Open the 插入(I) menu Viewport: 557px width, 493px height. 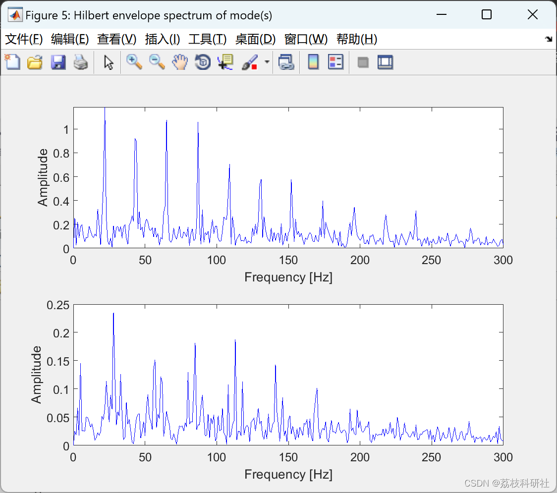coord(163,39)
